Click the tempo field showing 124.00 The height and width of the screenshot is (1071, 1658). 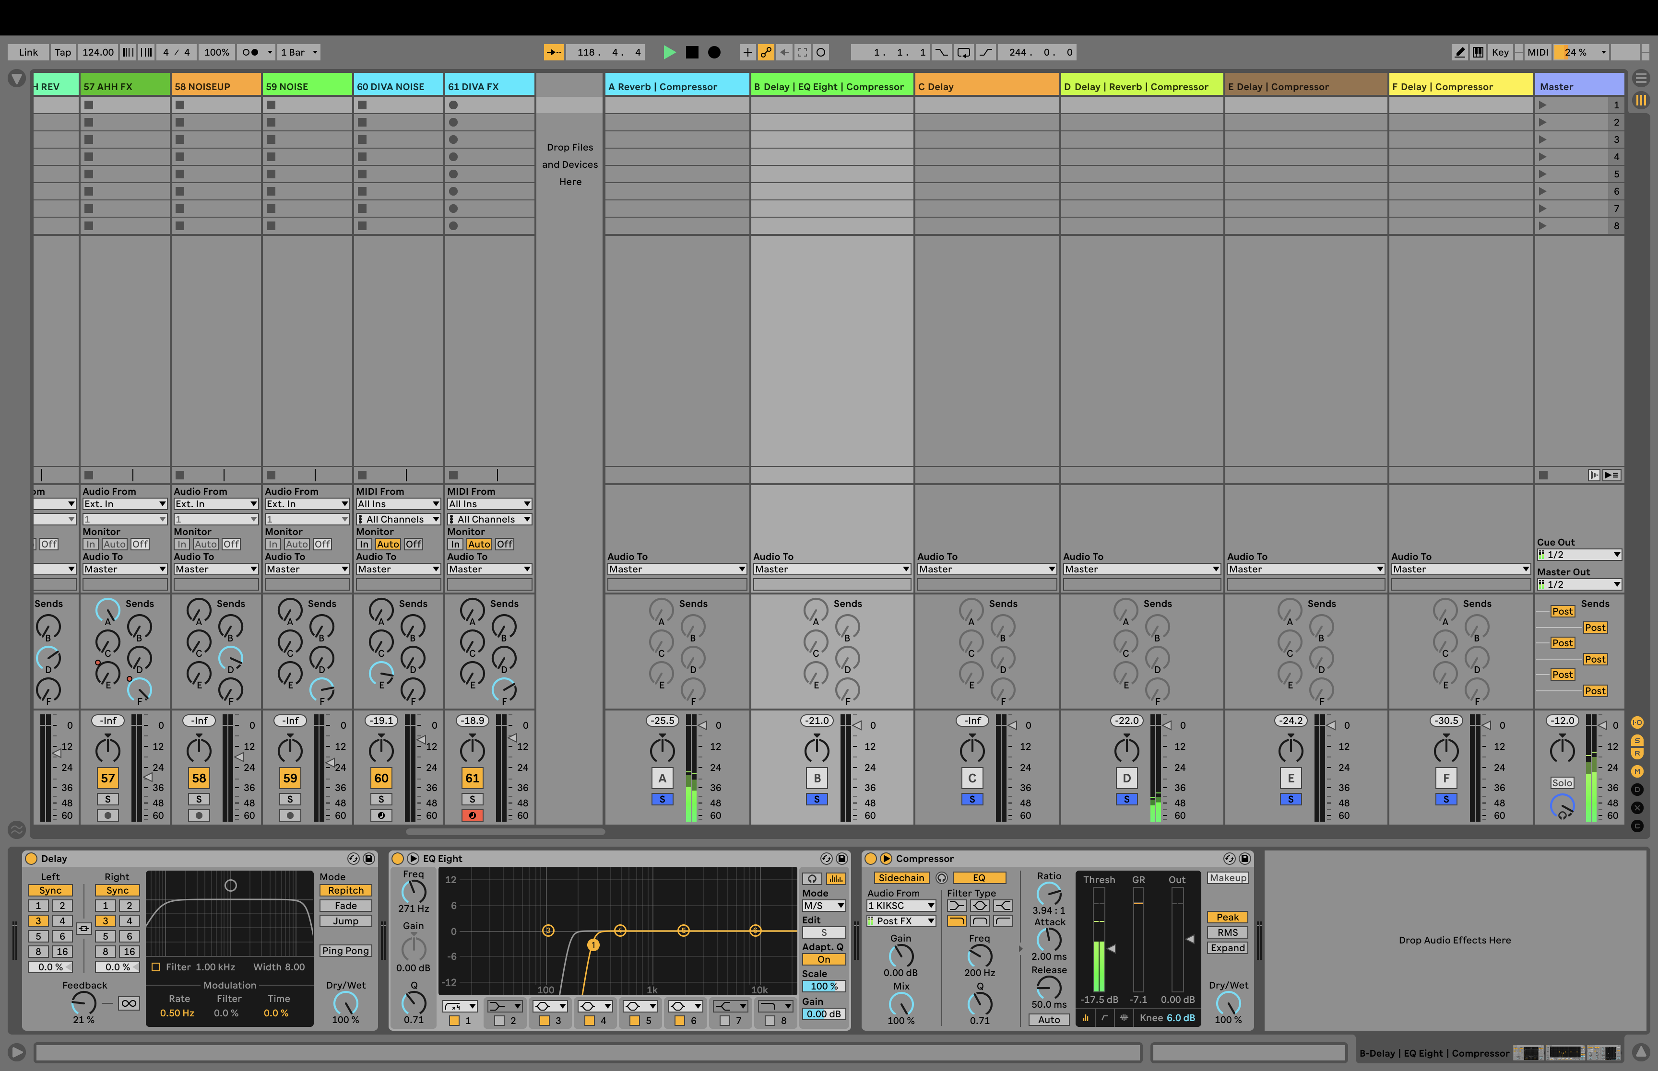[x=97, y=52]
